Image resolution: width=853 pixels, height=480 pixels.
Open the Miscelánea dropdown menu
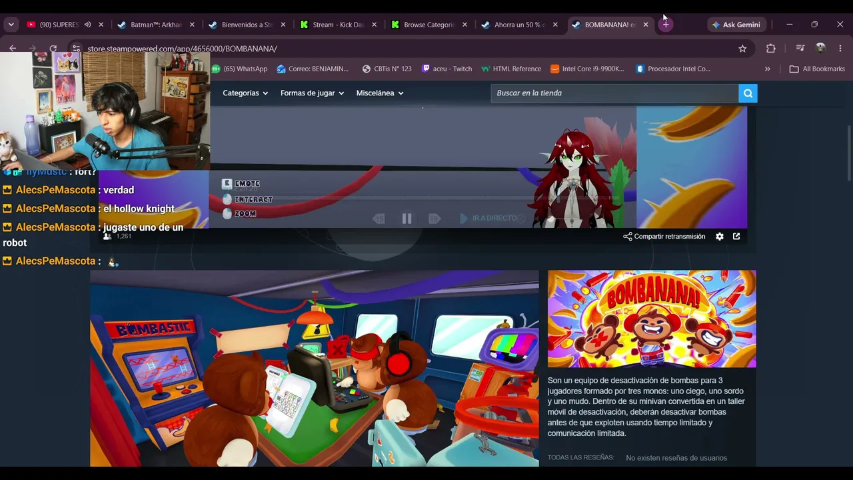380,93
